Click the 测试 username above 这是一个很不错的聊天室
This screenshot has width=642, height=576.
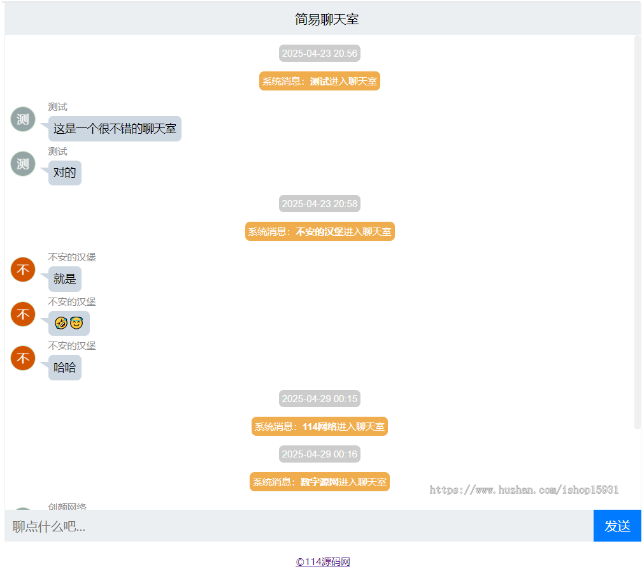pyautogui.click(x=57, y=107)
